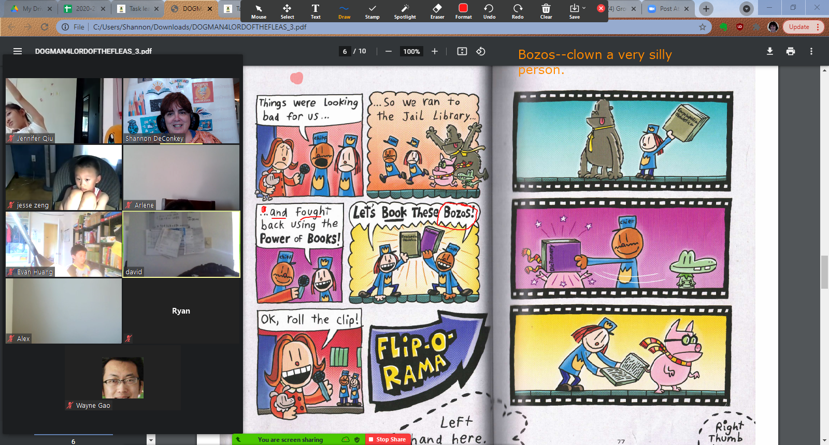Viewport: 829px width, 445px height.
Task: Undo the last annotation
Action: [x=489, y=11]
